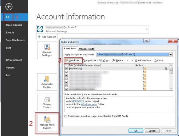Viewport: 179px width, 136px height.
Task: Toggle the third rule checkbox in the list
Action: [66, 75]
